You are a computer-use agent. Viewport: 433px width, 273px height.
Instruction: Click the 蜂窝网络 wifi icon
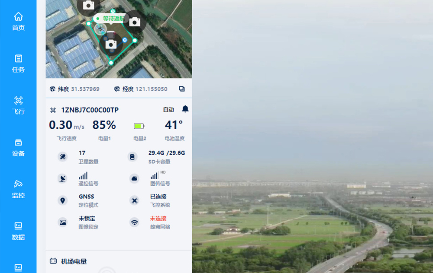135,222
